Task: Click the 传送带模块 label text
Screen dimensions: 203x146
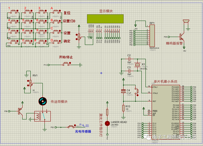Action: tap(59, 102)
